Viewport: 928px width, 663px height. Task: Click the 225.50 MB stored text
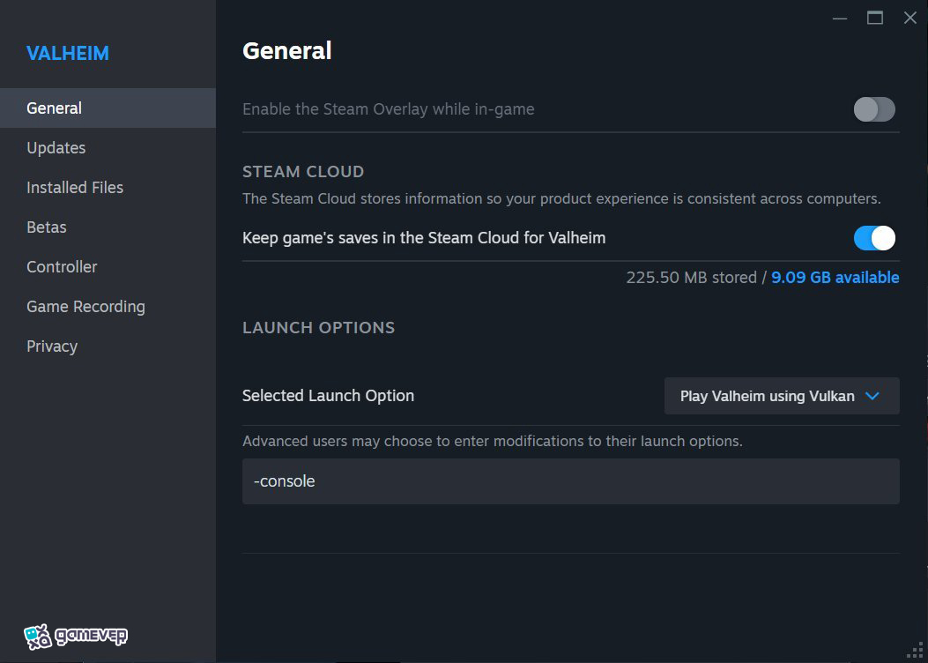pyautogui.click(x=691, y=277)
